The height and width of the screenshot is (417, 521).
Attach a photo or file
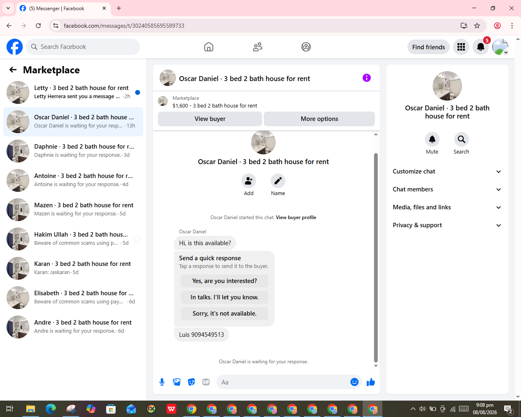[177, 382]
